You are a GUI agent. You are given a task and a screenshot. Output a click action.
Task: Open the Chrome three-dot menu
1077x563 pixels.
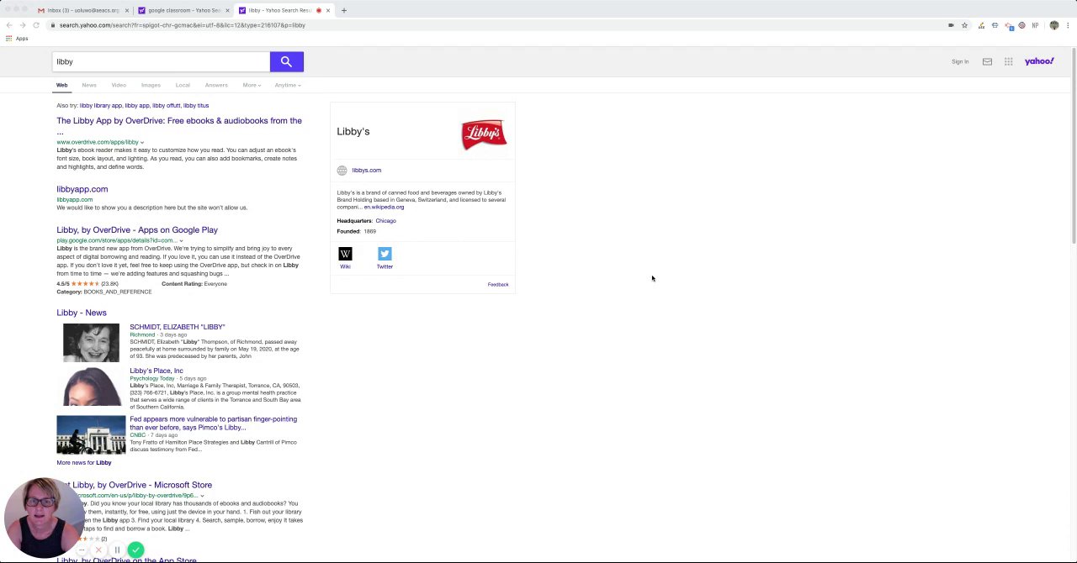coord(1068,25)
